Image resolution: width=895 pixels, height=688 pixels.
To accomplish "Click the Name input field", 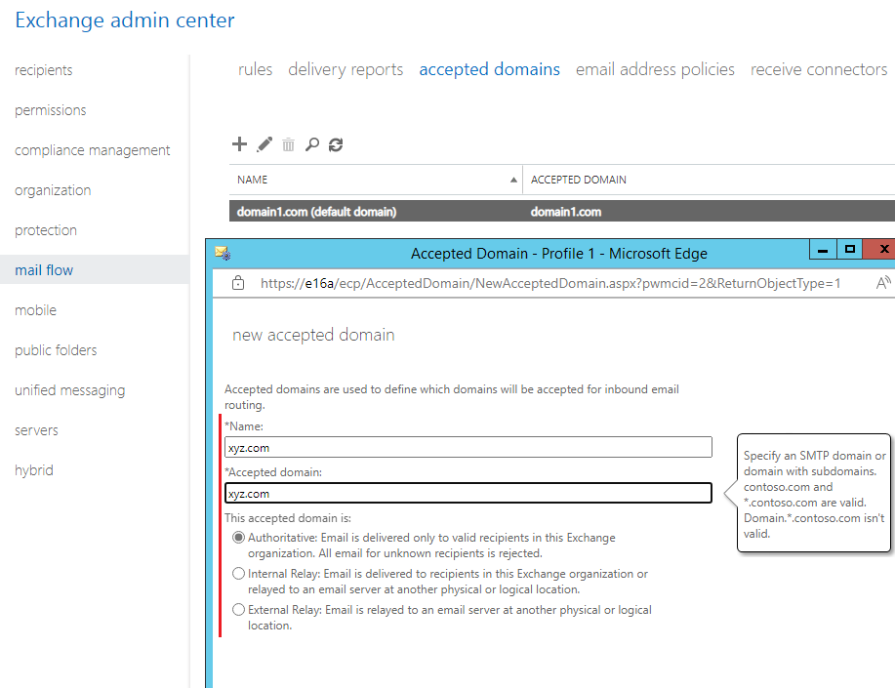I will point(468,447).
